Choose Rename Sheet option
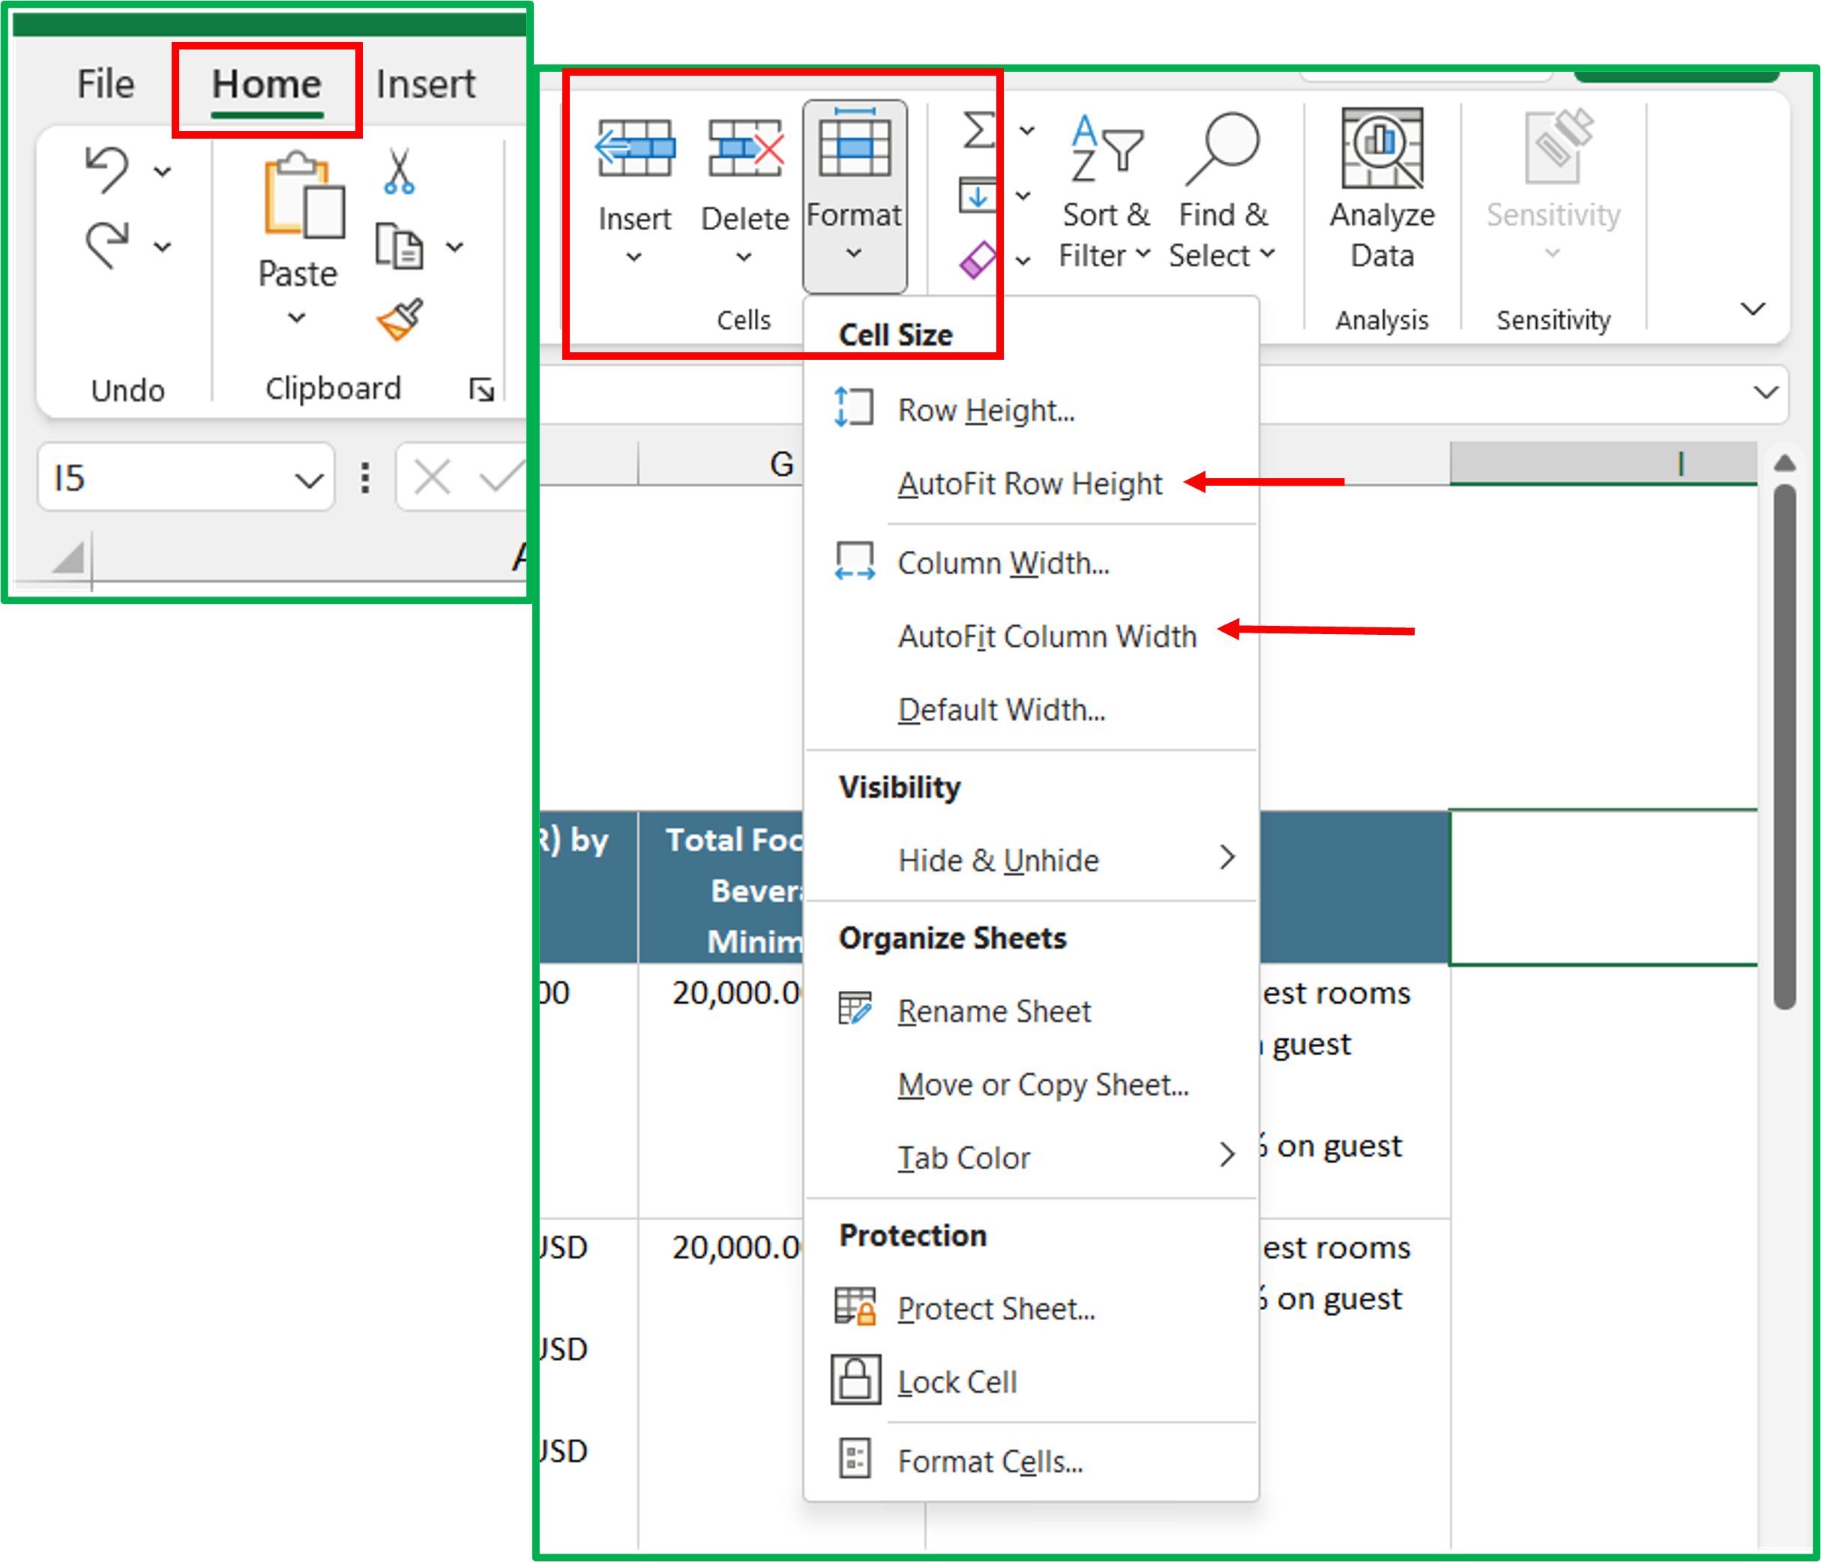This screenshot has width=1821, height=1562. tap(993, 1010)
